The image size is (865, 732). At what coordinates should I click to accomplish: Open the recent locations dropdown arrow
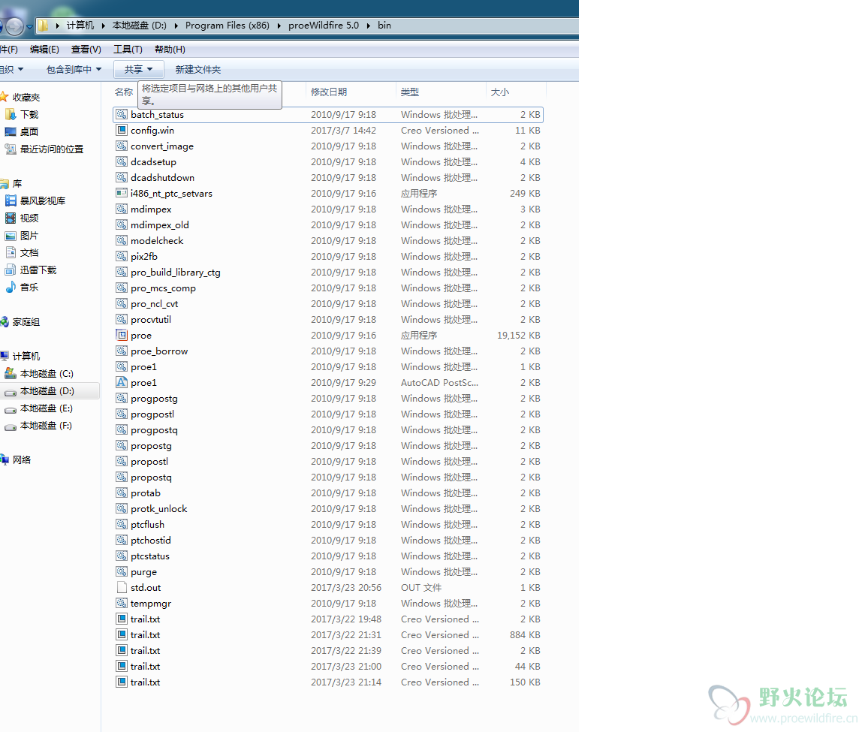point(30,26)
